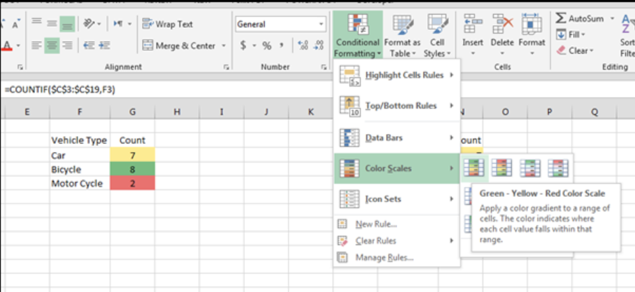Select column F header

click(x=80, y=112)
